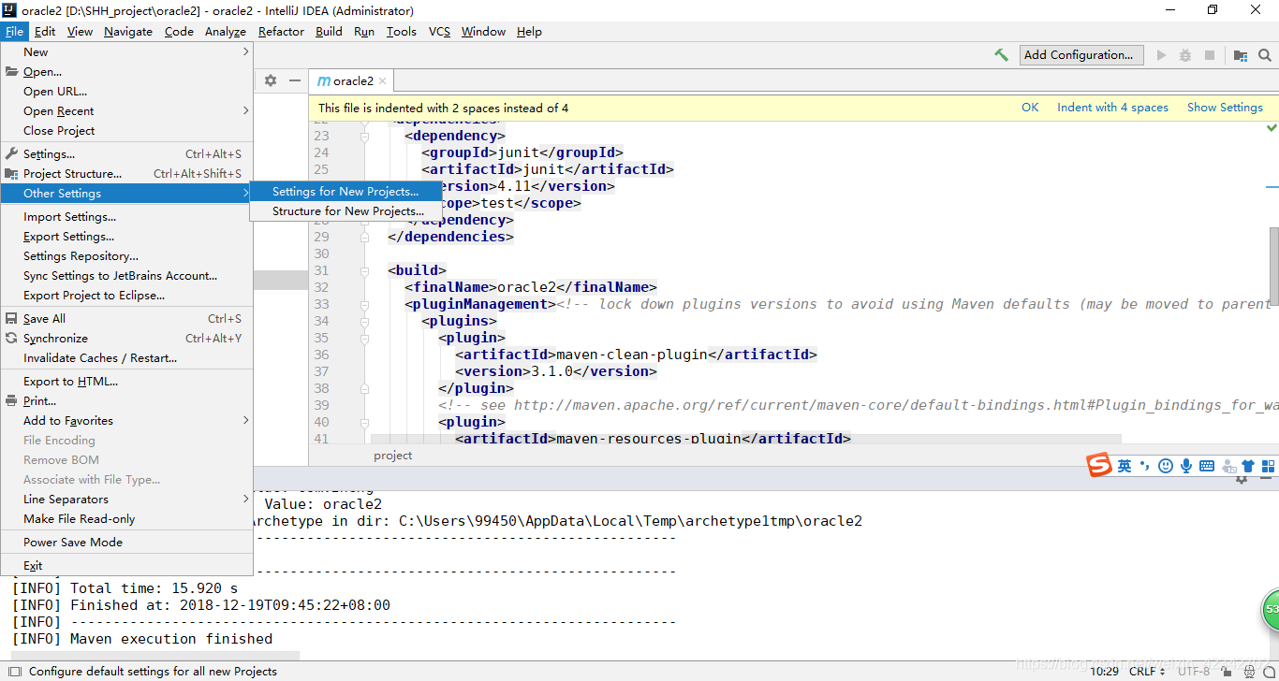Toggle fold marker at line 33 pluginManagement

click(364, 304)
